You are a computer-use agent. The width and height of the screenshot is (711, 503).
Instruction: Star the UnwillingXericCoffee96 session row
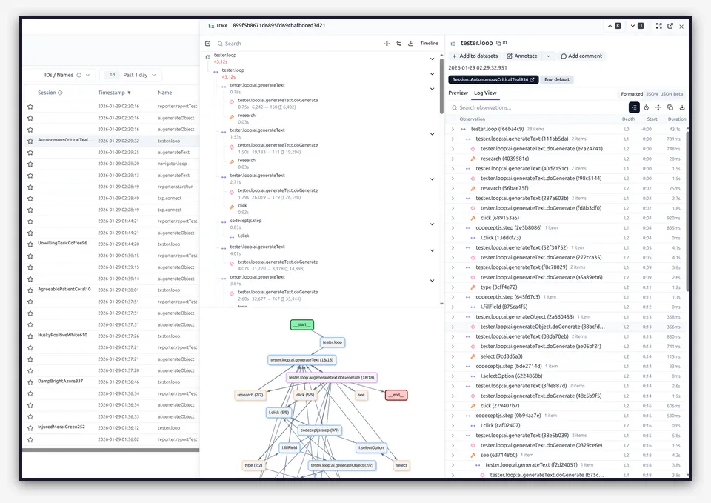click(30, 244)
